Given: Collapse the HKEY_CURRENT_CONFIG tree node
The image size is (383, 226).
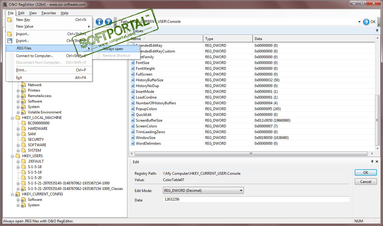Looking at the screenshot, I should pyautogui.click(x=12, y=194).
